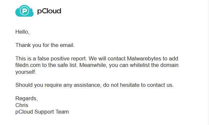Click the phrase "false positive report"
The width and height of the screenshot is (209, 125).
pos(62,58)
